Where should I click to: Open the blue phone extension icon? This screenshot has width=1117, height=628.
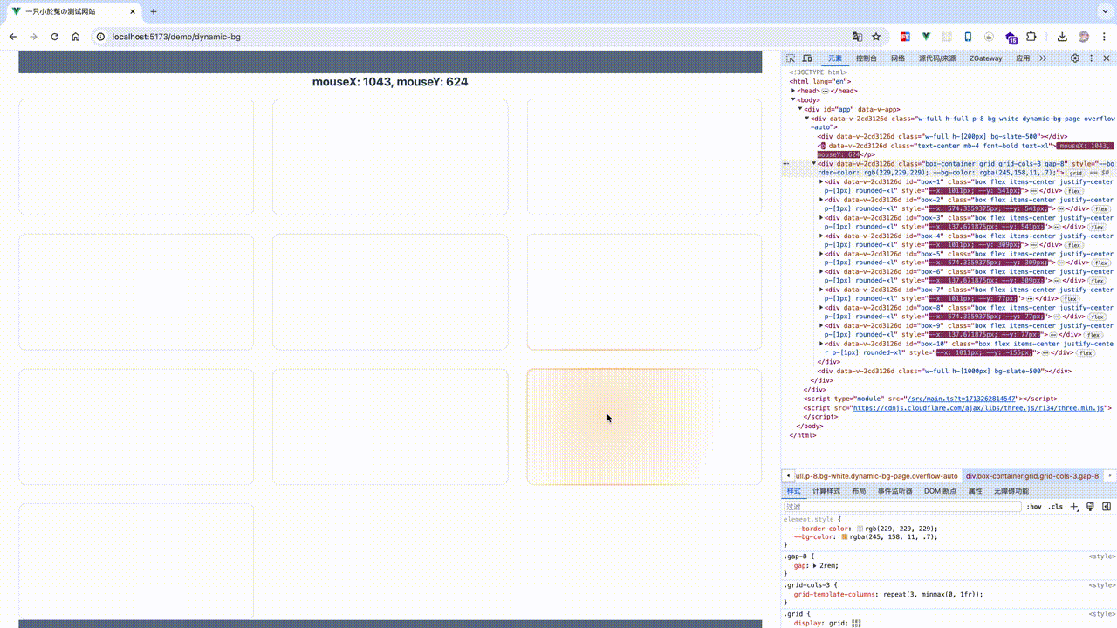[x=968, y=37]
